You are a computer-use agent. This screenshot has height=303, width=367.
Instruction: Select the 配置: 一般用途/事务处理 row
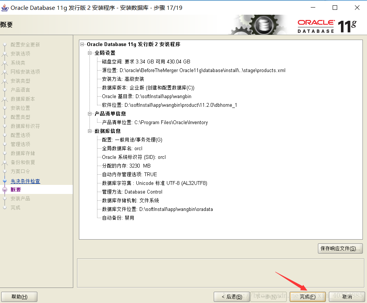(x=132, y=140)
